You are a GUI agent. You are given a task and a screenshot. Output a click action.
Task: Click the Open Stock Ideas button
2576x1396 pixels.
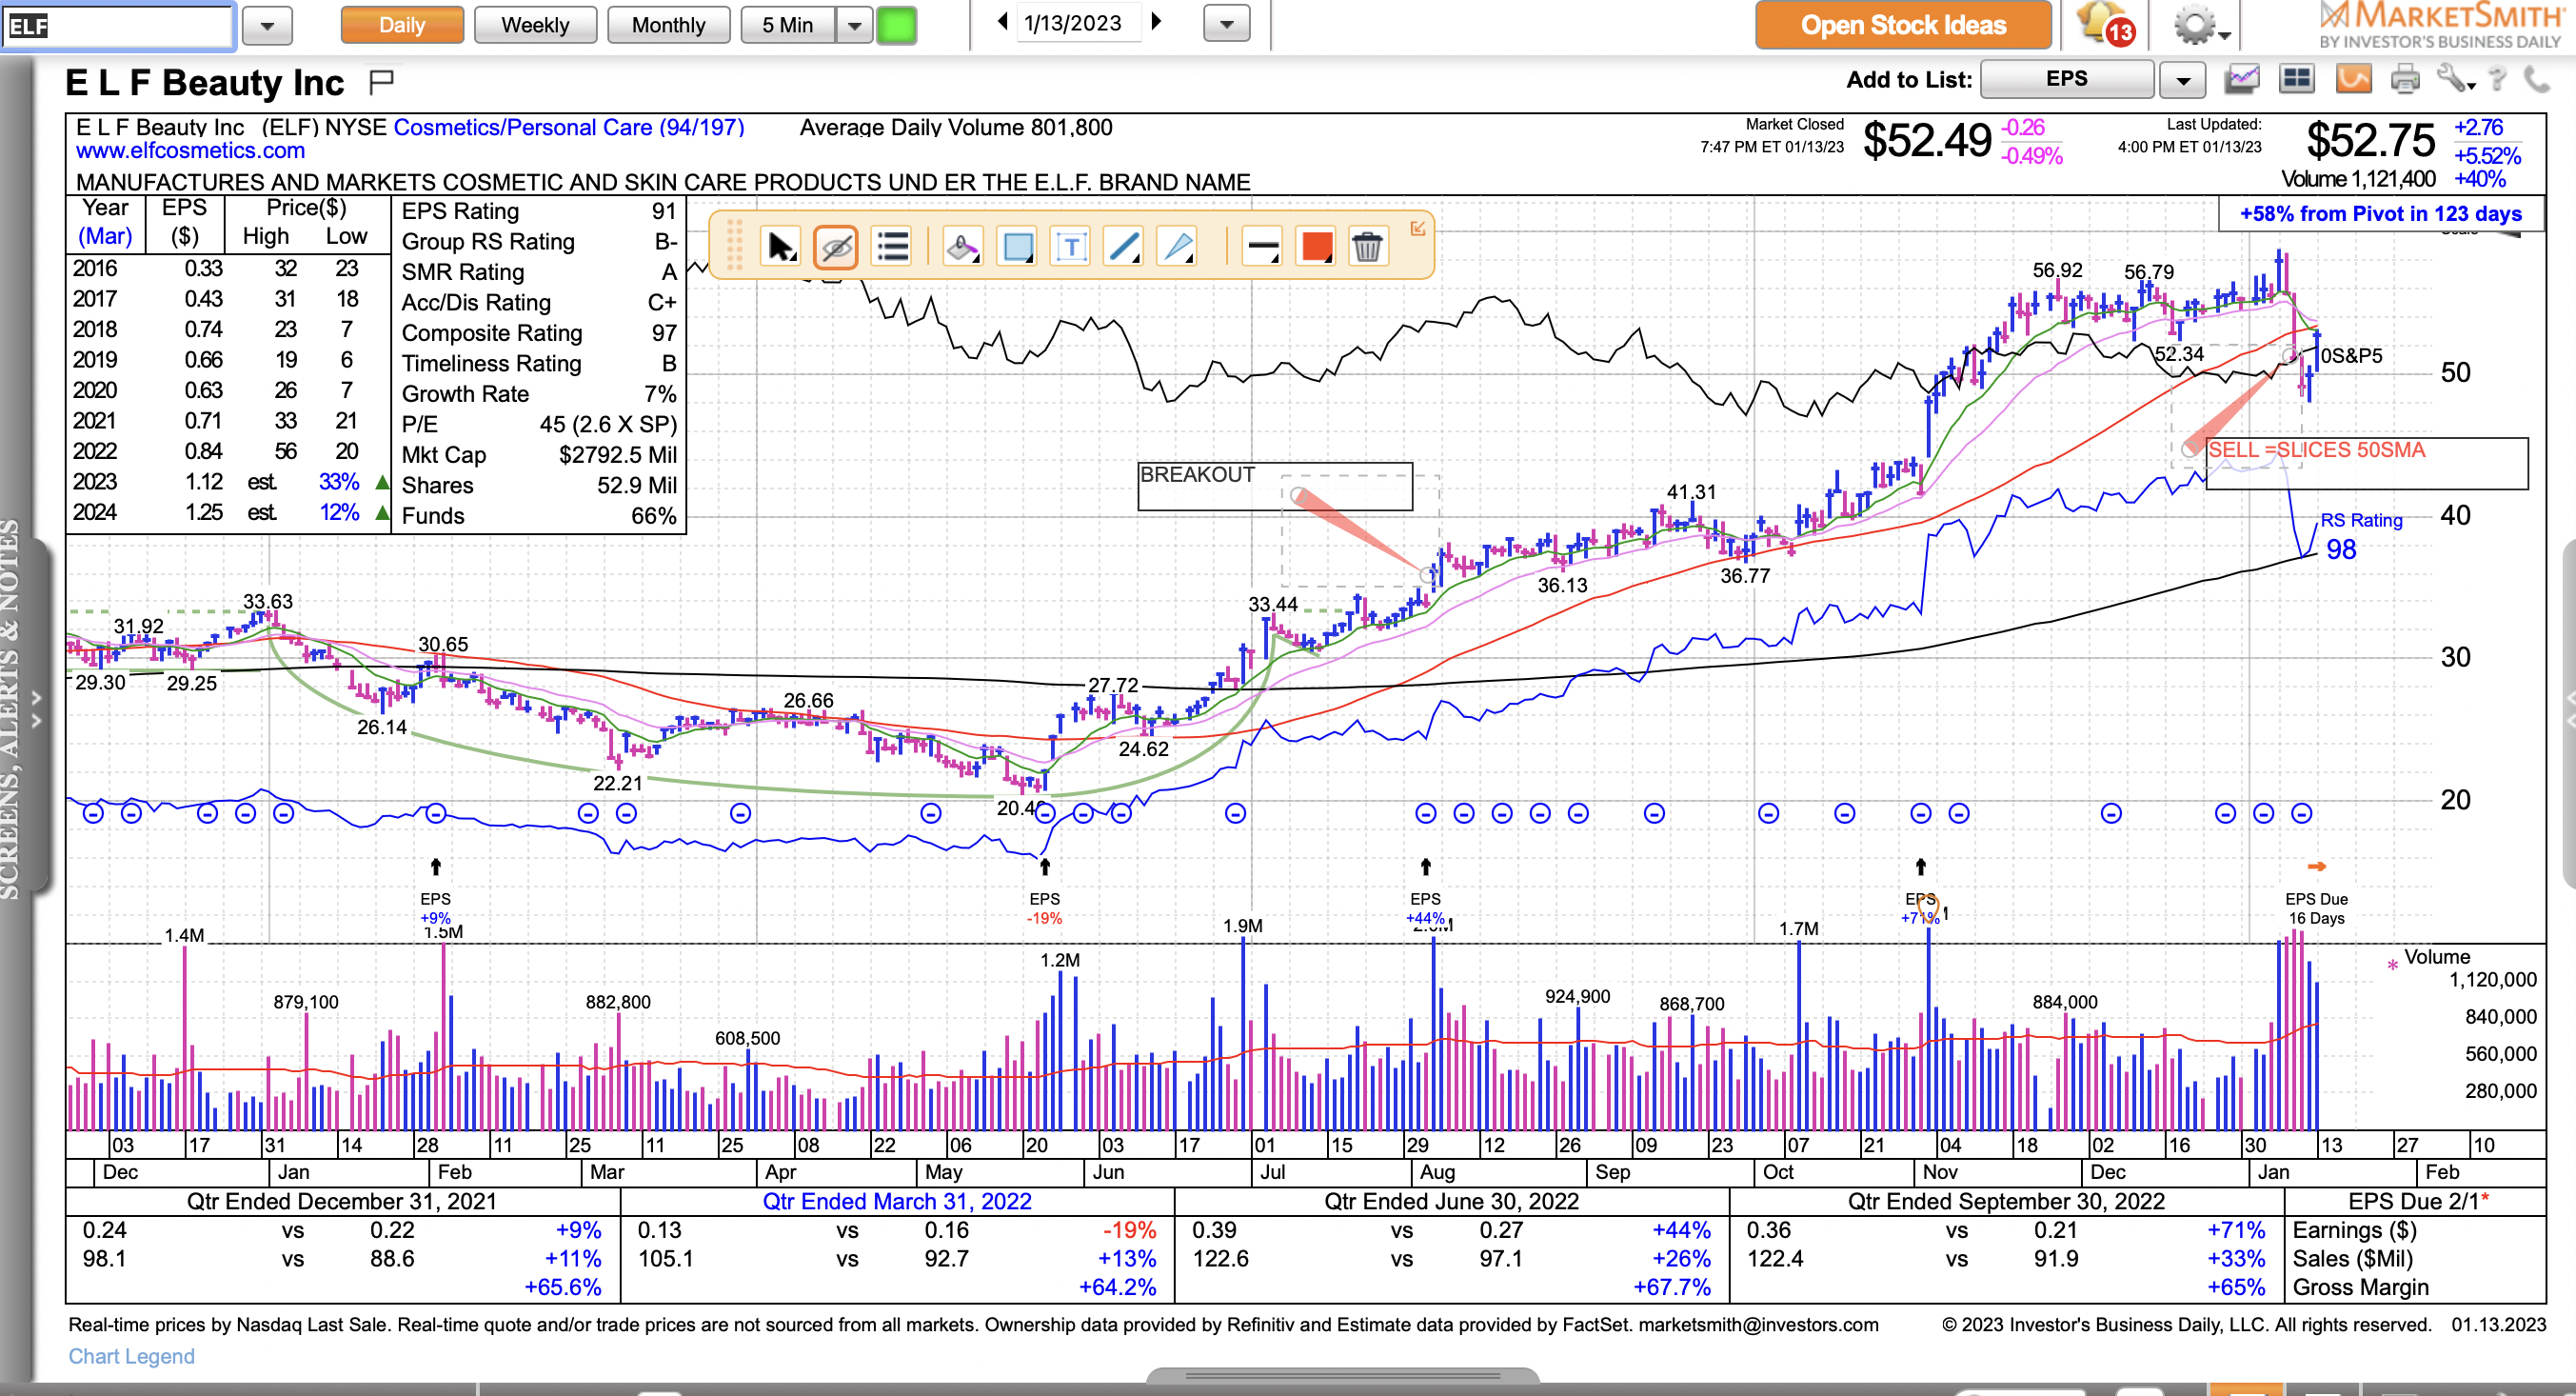1903,26
